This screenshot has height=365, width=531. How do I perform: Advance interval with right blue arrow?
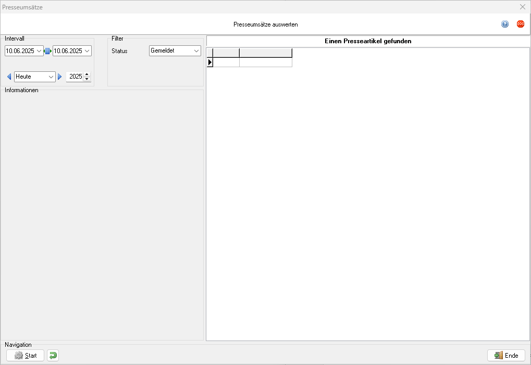point(60,77)
